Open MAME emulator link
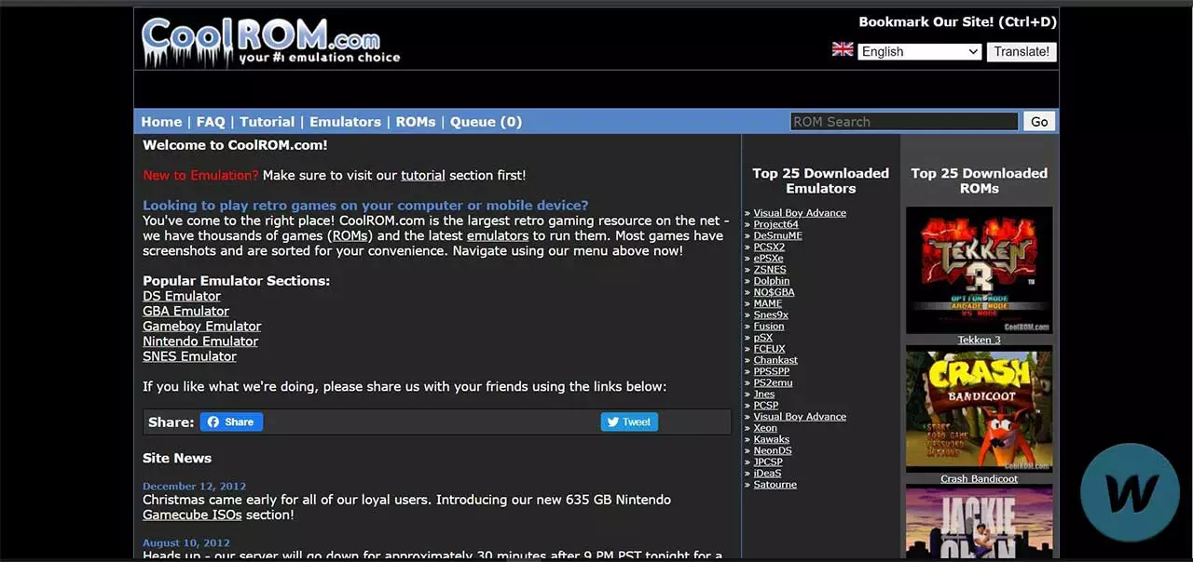1193x562 pixels. coord(767,303)
